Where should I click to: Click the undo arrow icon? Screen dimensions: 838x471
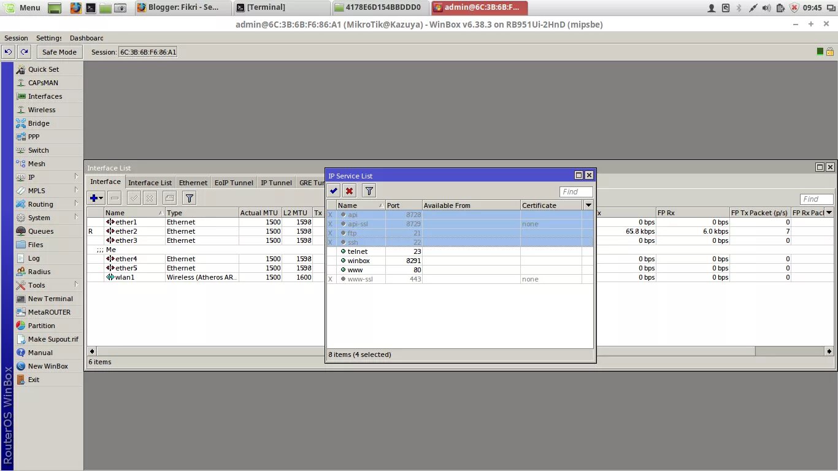point(9,52)
